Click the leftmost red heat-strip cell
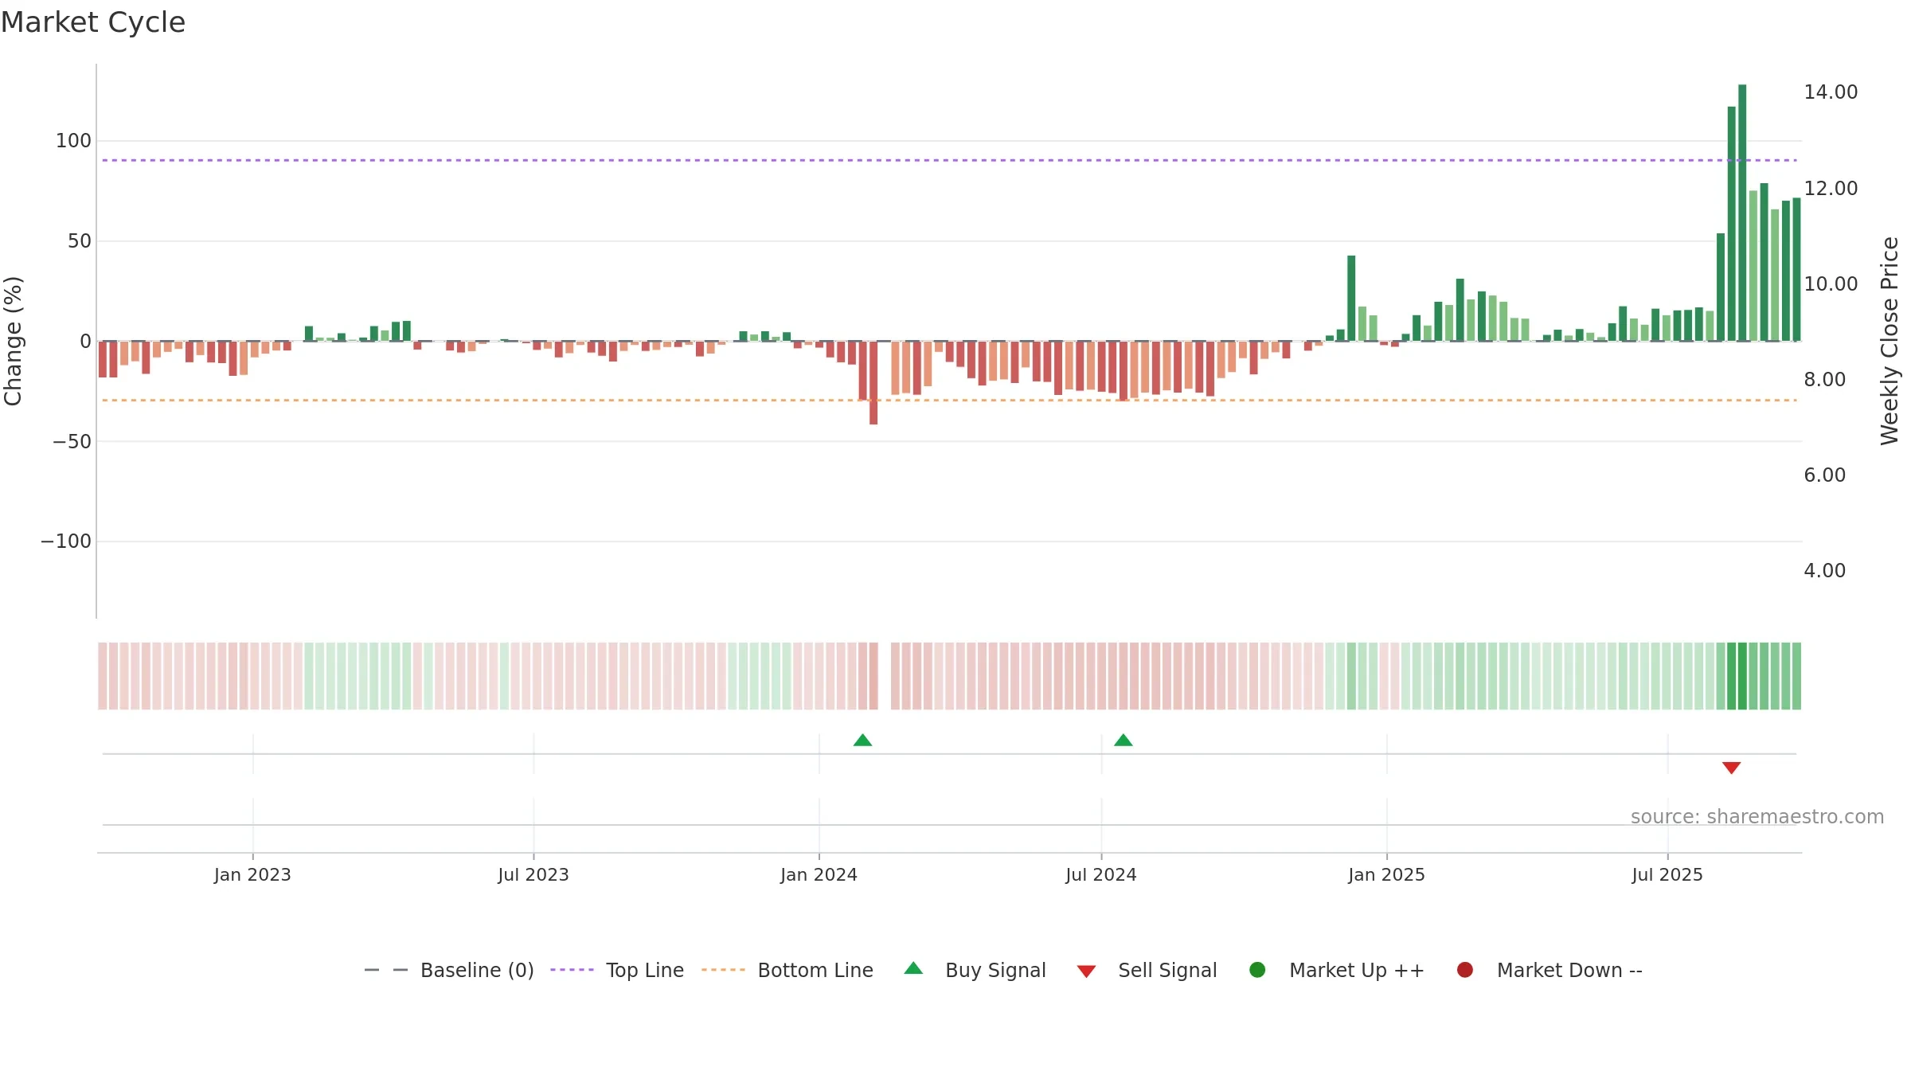Screen dimensions: 1911x1075 (x=103, y=676)
